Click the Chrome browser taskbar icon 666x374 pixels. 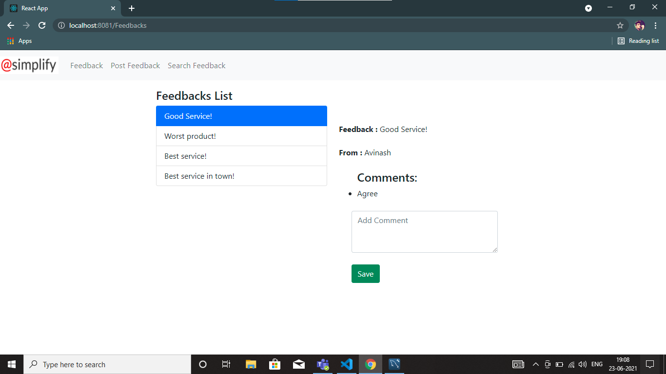pyautogui.click(x=371, y=364)
